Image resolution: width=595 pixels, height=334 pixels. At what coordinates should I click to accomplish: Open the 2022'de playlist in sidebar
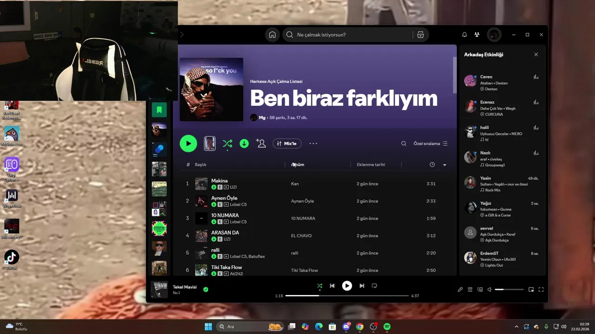[159, 229]
